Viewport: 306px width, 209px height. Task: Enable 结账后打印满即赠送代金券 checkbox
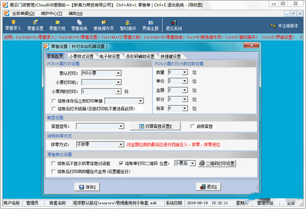[x=53, y=172]
